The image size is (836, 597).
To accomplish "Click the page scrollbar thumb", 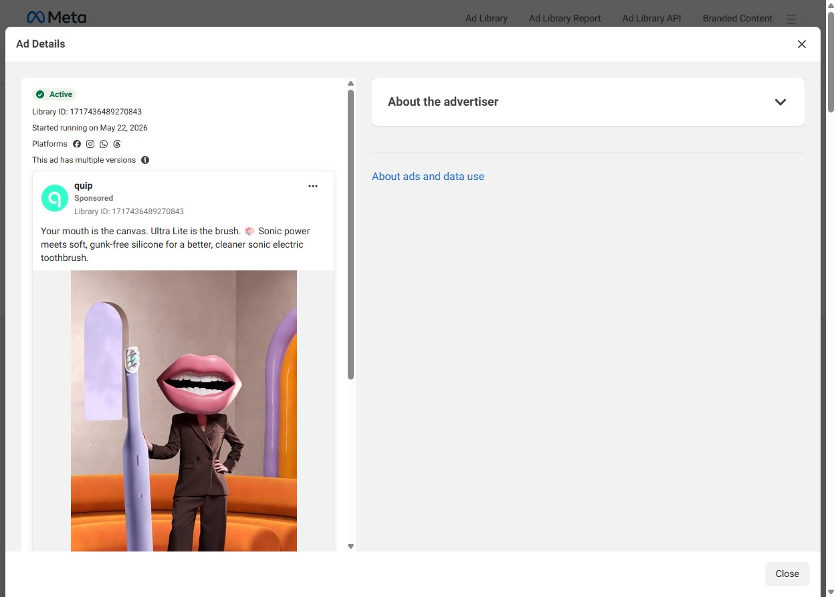I will click(x=831, y=62).
